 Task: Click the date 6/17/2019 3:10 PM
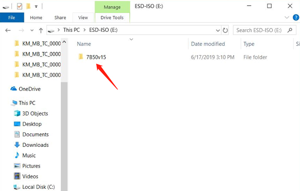(213, 57)
